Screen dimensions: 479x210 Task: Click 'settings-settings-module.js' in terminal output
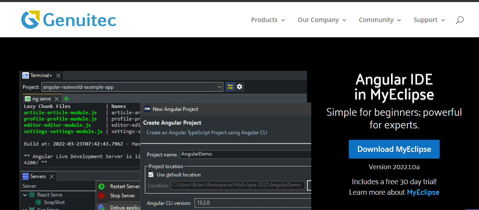pos(63,131)
